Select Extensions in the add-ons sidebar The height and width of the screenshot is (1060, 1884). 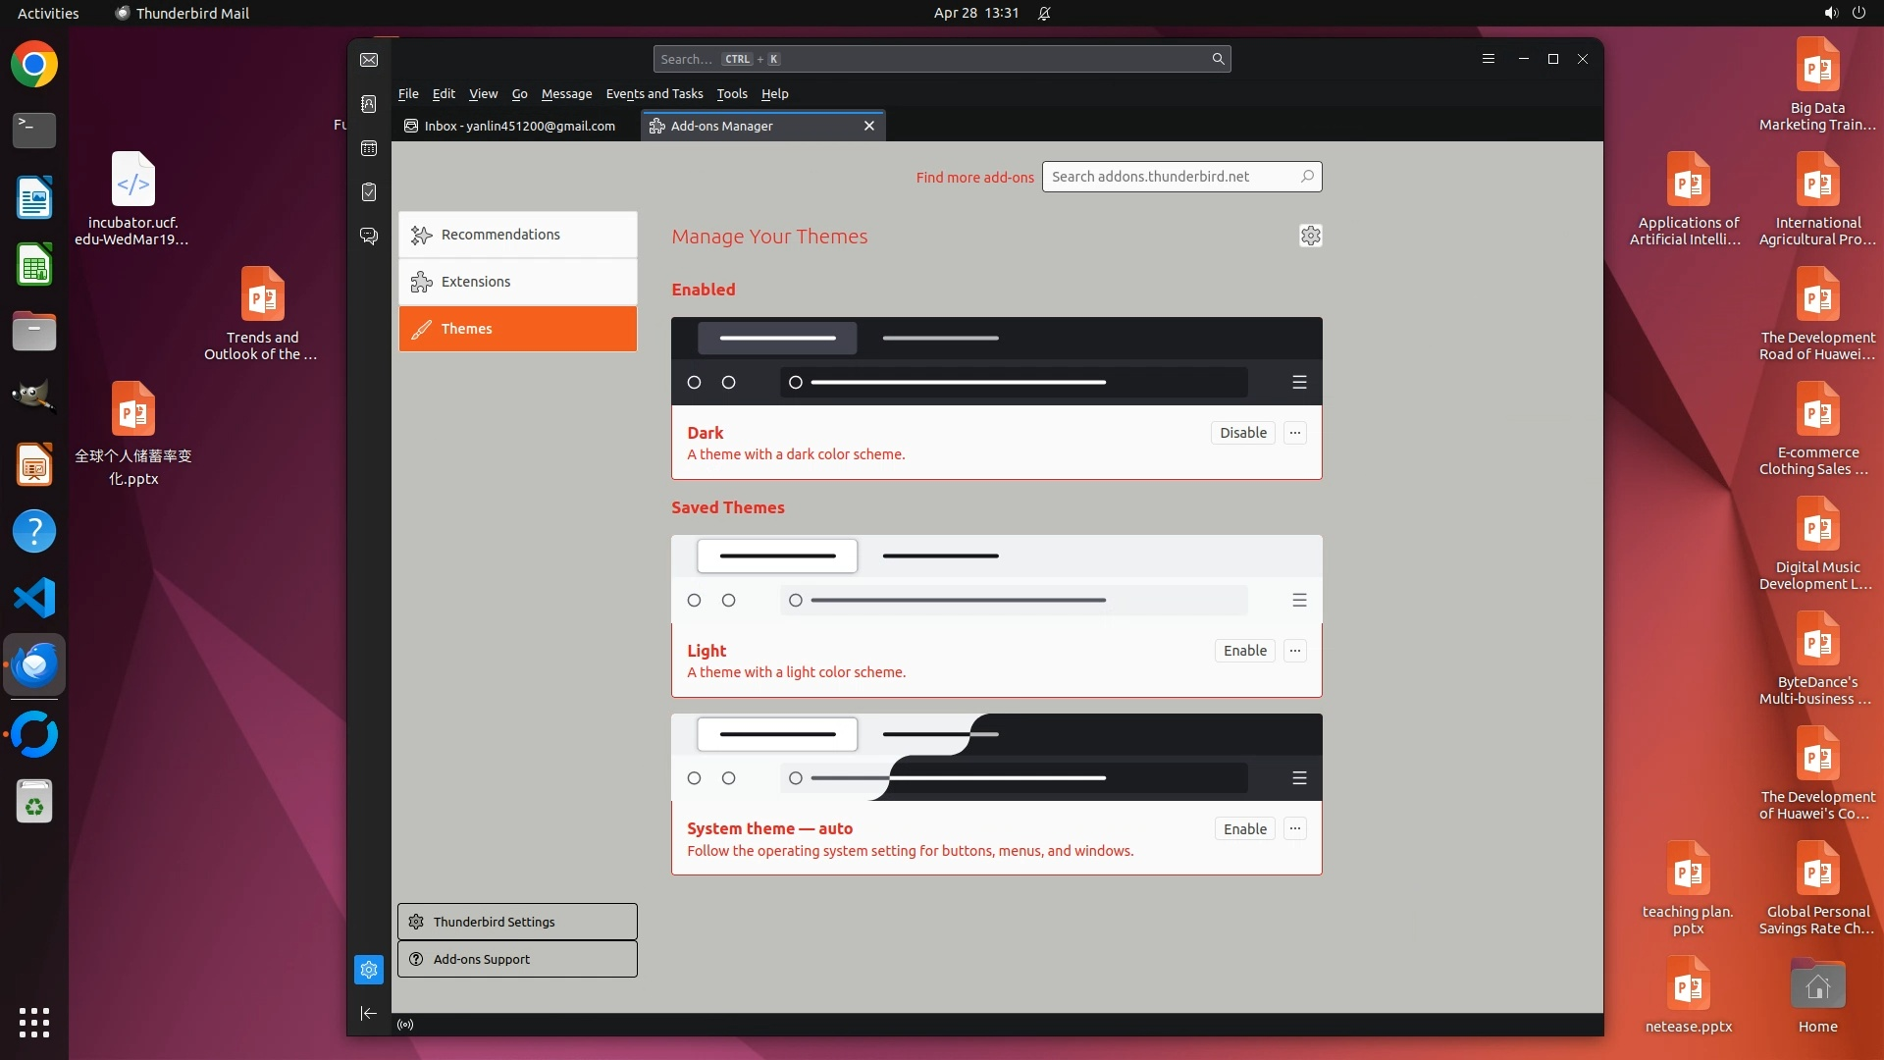click(x=517, y=282)
